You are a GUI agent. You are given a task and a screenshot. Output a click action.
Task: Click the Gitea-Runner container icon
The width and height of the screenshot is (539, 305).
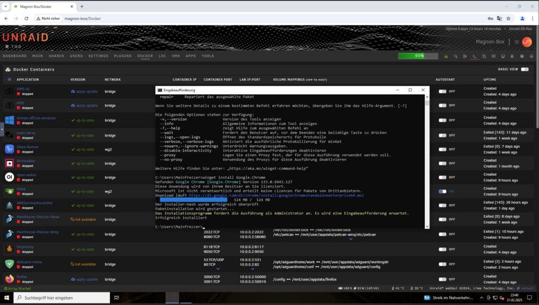(9, 149)
